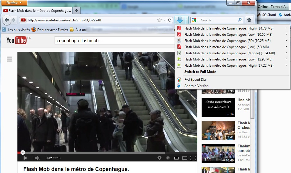The image size is (291, 173).
Task: Expand submenu arrow for High 14.78 MB
Action: (286, 28)
